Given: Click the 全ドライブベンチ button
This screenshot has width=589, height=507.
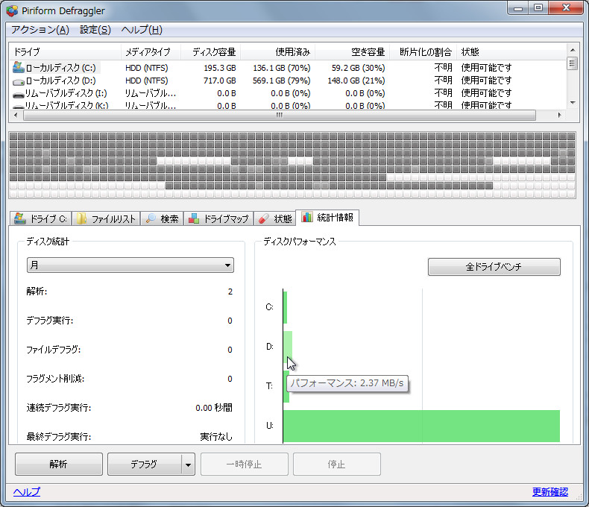Looking at the screenshot, I should [494, 267].
